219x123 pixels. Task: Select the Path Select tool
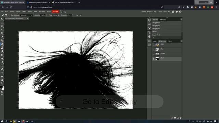[x=2, y=73]
